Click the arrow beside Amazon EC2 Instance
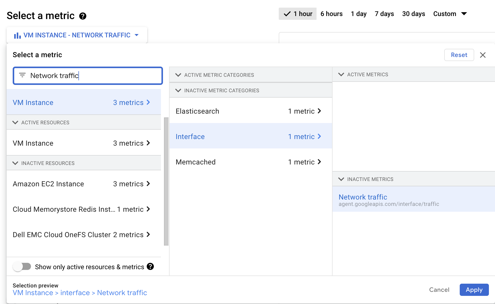This screenshot has width=495, height=304. [x=148, y=184]
